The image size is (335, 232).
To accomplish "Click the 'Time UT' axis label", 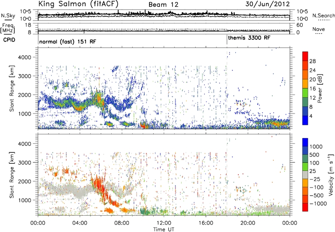I will [164, 229].
